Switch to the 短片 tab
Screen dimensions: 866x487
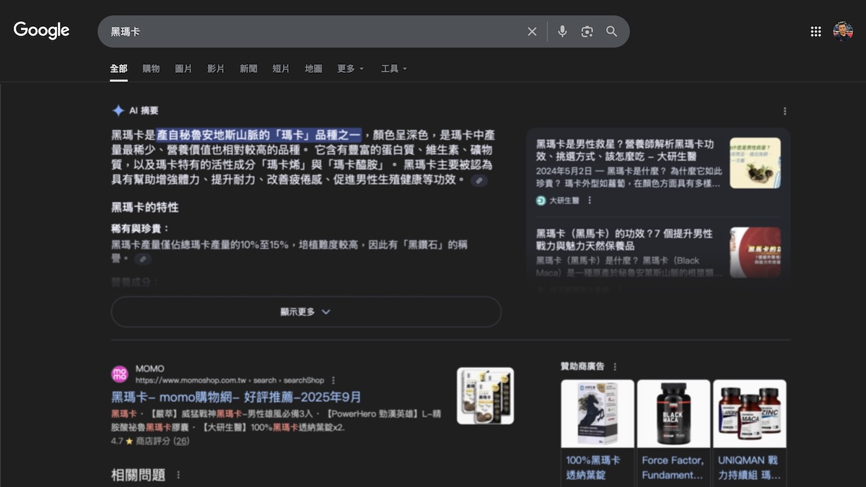coord(281,69)
